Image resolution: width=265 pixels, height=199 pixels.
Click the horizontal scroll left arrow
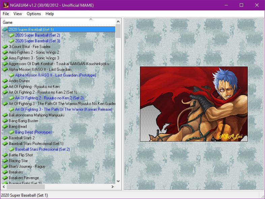tap(4, 187)
